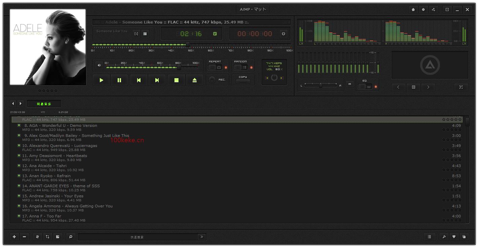Go to the previous playlist tab arrow

pyautogui.click(x=13, y=104)
